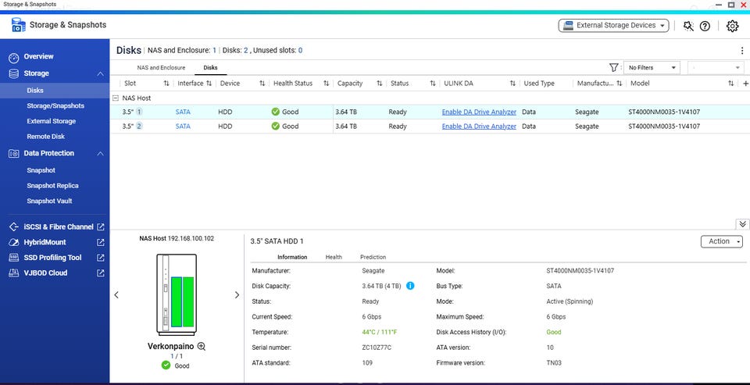The height and width of the screenshot is (385, 750).
Task: Click the plus icon to add columns
Action: coord(745,84)
